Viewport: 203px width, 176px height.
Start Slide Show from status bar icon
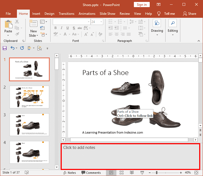pos(142,172)
